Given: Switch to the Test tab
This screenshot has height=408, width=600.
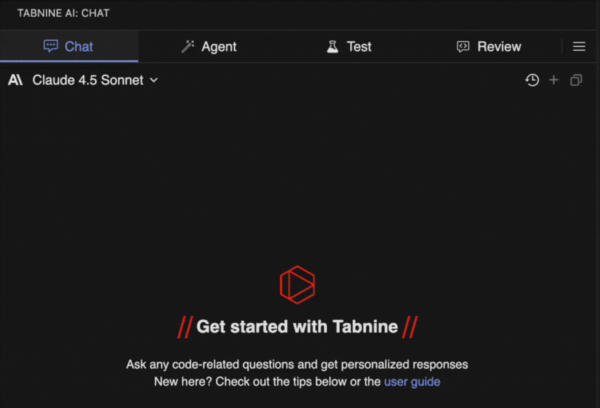Looking at the screenshot, I should pos(359,46).
